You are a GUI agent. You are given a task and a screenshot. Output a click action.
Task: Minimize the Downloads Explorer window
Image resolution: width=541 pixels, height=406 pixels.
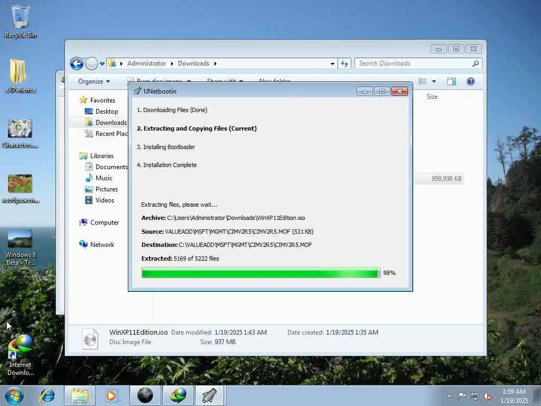[439, 49]
